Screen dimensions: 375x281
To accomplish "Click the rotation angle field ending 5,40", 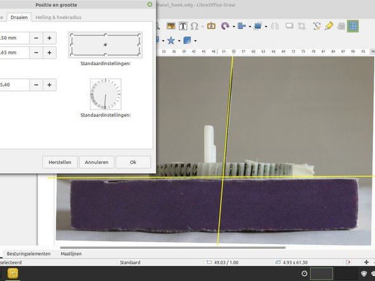I will point(15,85).
